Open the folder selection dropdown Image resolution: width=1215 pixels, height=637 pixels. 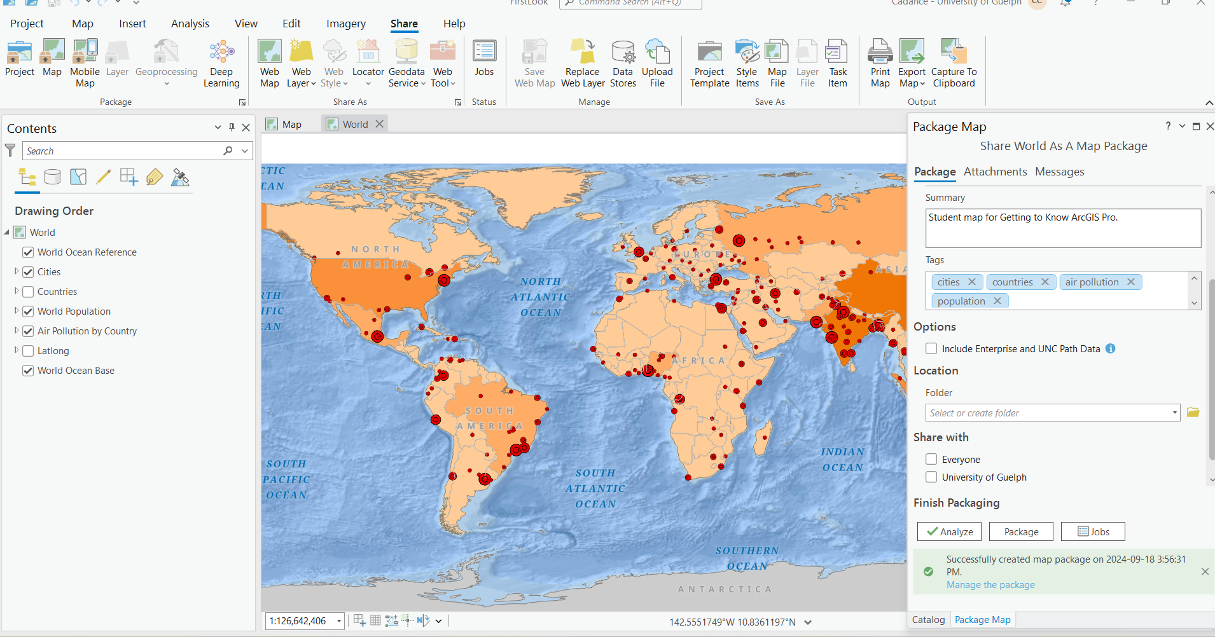[x=1174, y=413]
